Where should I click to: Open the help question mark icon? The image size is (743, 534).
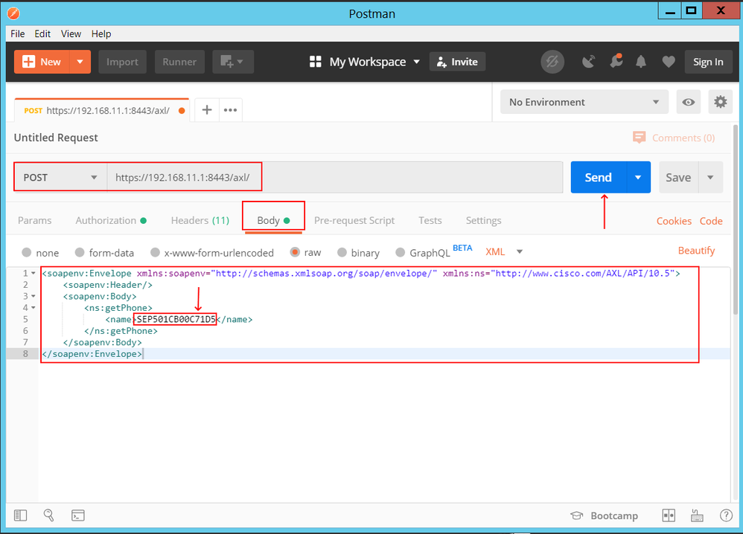[726, 515]
